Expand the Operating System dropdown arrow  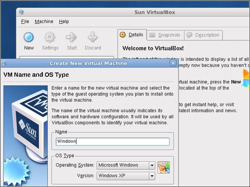click(x=152, y=165)
